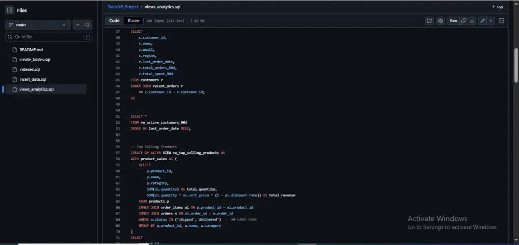Click file icon beside insert_data.sql
The height and width of the screenshot is (245, 519).
14,79
